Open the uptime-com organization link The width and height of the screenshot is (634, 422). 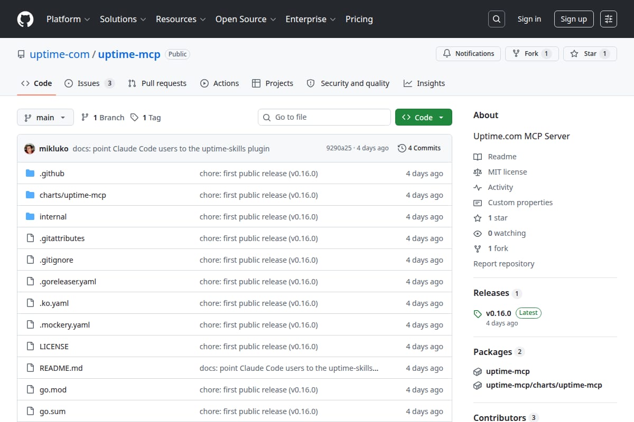click(60, 54)
